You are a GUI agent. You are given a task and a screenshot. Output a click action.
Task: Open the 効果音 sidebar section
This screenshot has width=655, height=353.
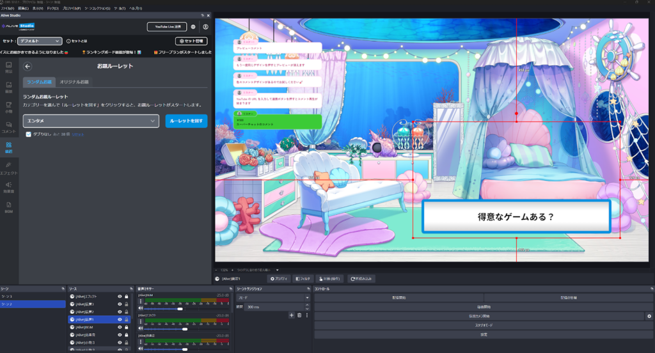tap(9, 187)
